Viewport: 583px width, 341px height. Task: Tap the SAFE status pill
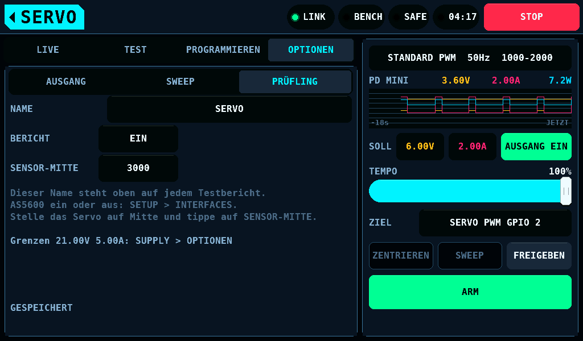[409, 17]
